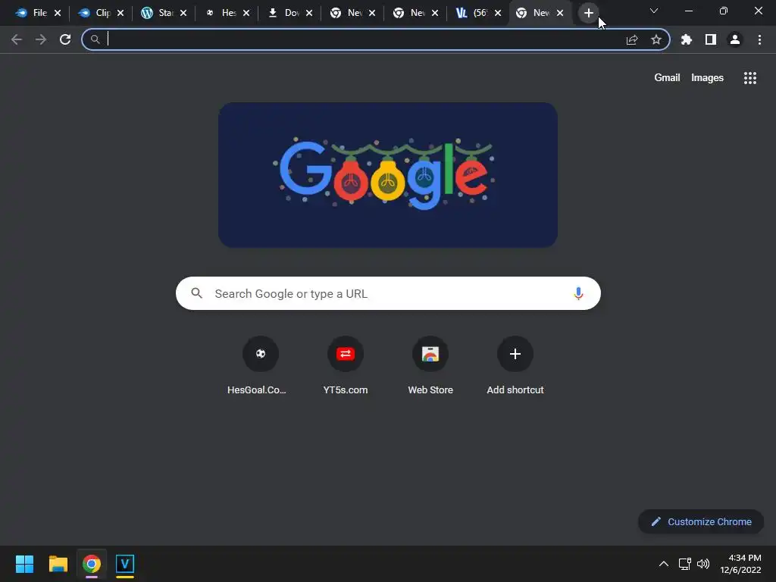Open YT5s.com shortcut tile
Viewport: 776px width, 582px height.
(x=346, y=367)
